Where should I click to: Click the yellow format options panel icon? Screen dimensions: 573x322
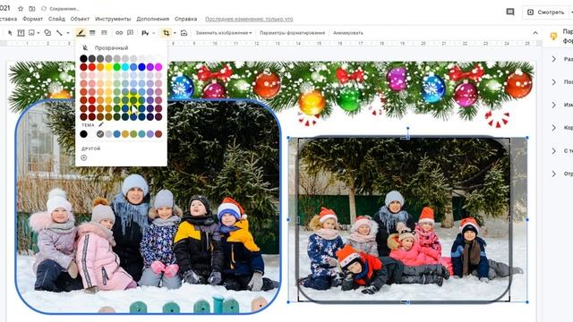pyautogui.click(x=553, y=36)
